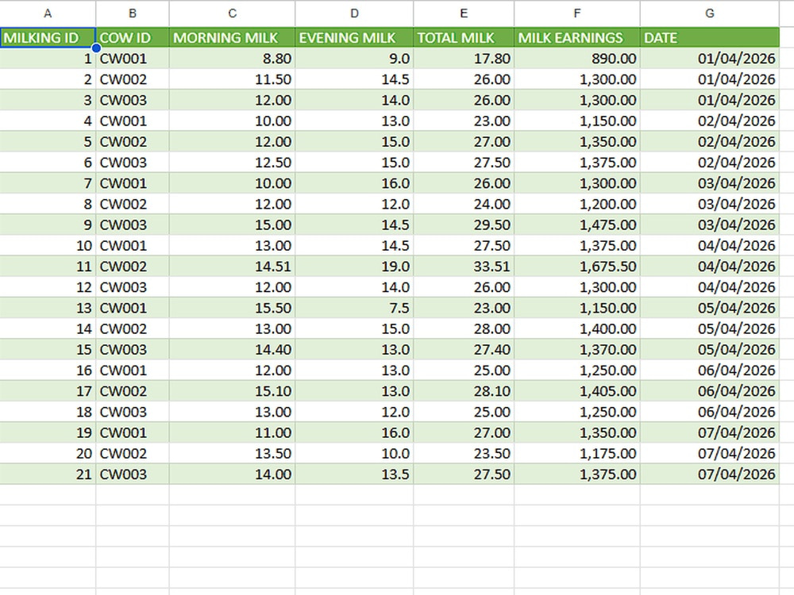The height and width of the screenshot is (595, 794).
Task: Select total milk cell 28.10
Action: click(464, 390)
